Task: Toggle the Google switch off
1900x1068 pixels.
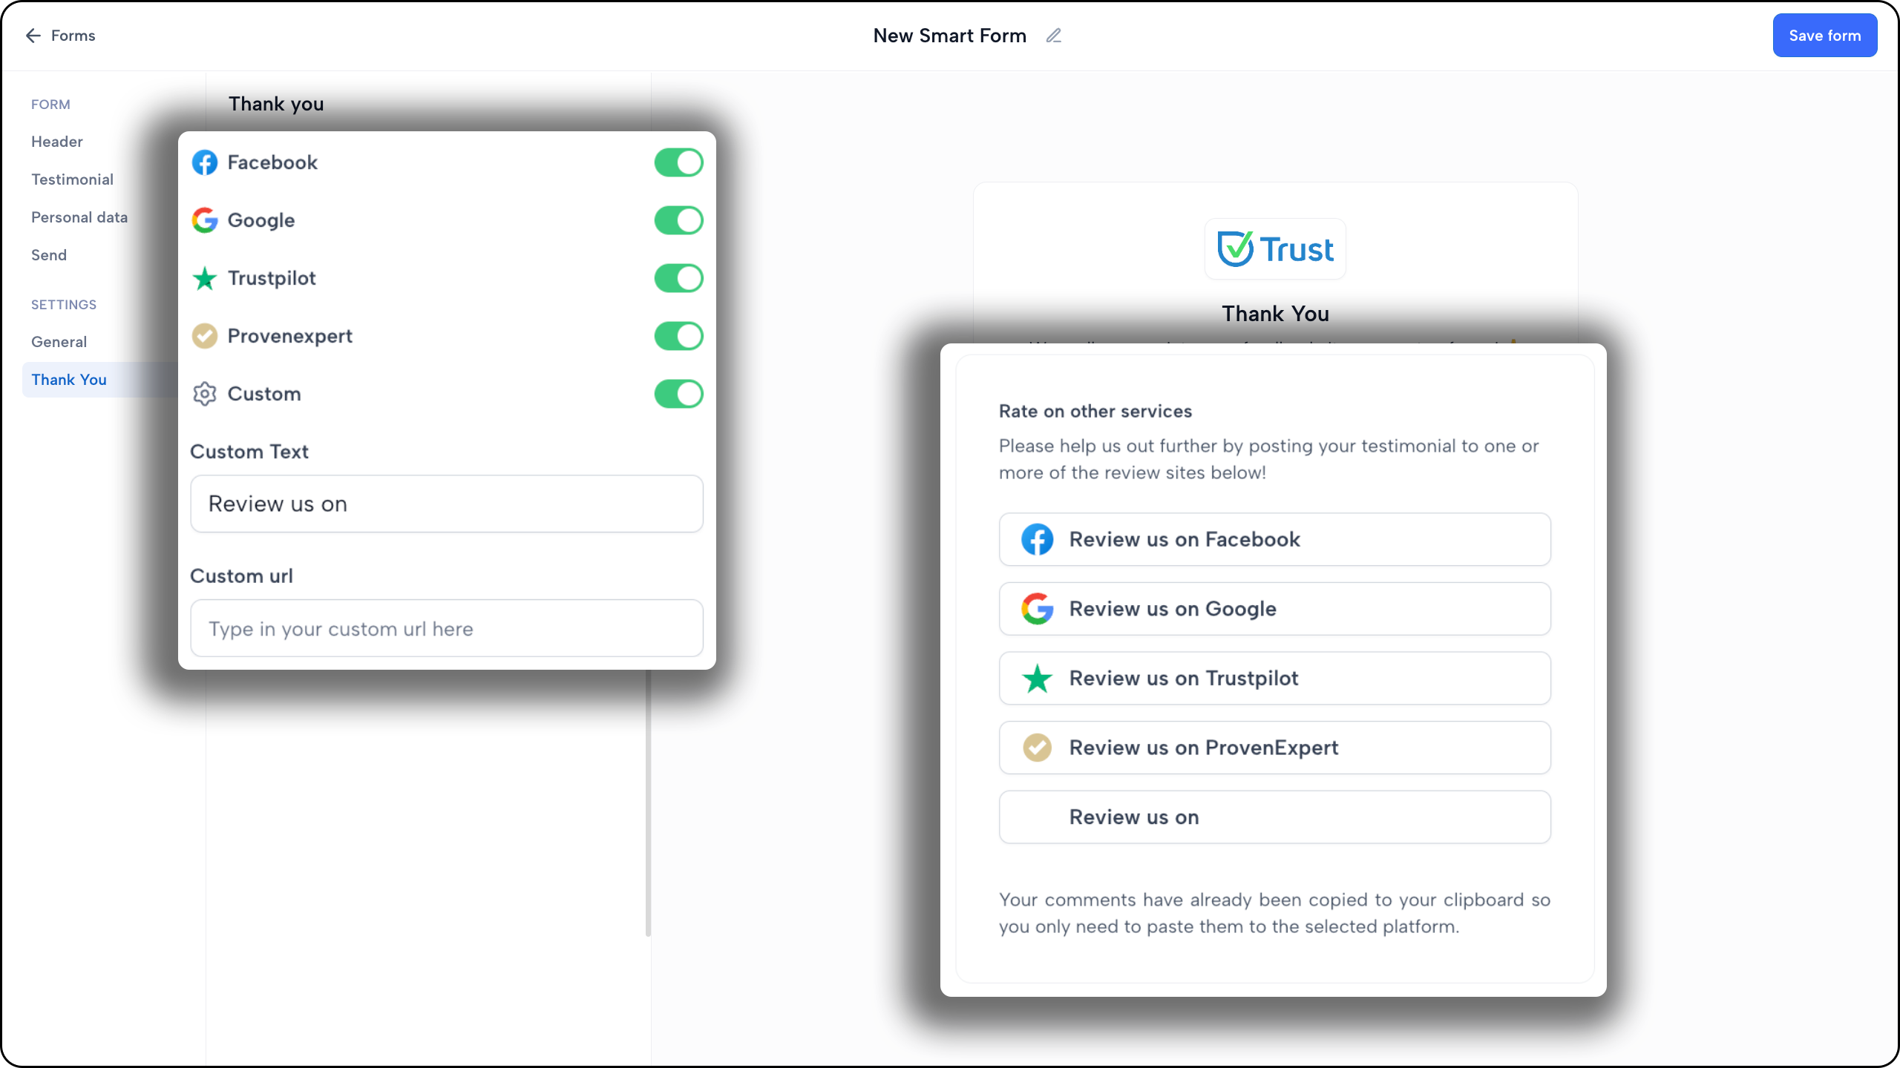Action: click(x=678, y=220)
